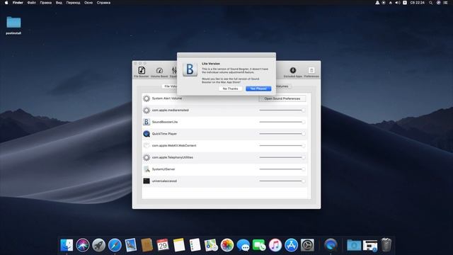Adjust the SystemUIServer volume slider

282,169
